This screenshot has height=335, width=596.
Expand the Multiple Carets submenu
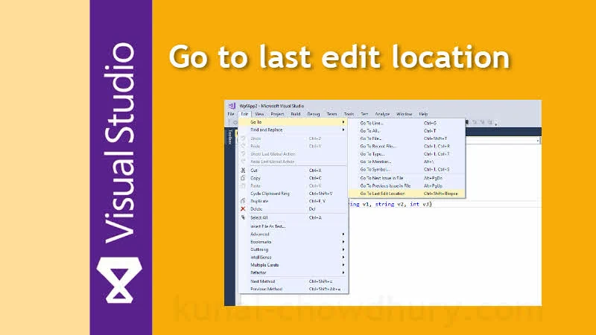(293, 265)
